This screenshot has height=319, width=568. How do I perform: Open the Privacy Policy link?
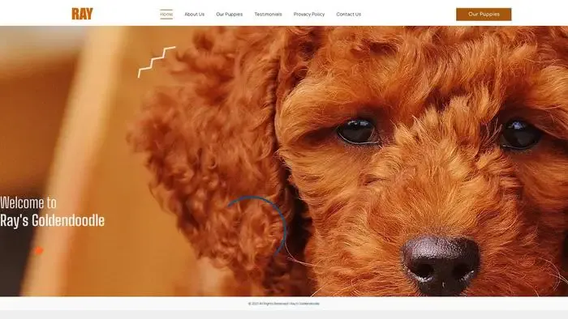309,14
